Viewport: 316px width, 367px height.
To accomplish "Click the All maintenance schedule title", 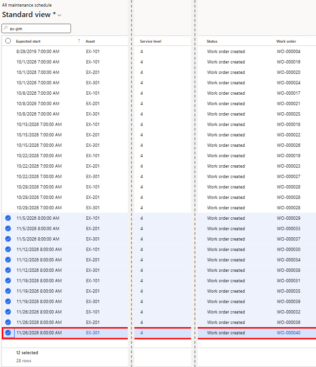I will [27, 5].
